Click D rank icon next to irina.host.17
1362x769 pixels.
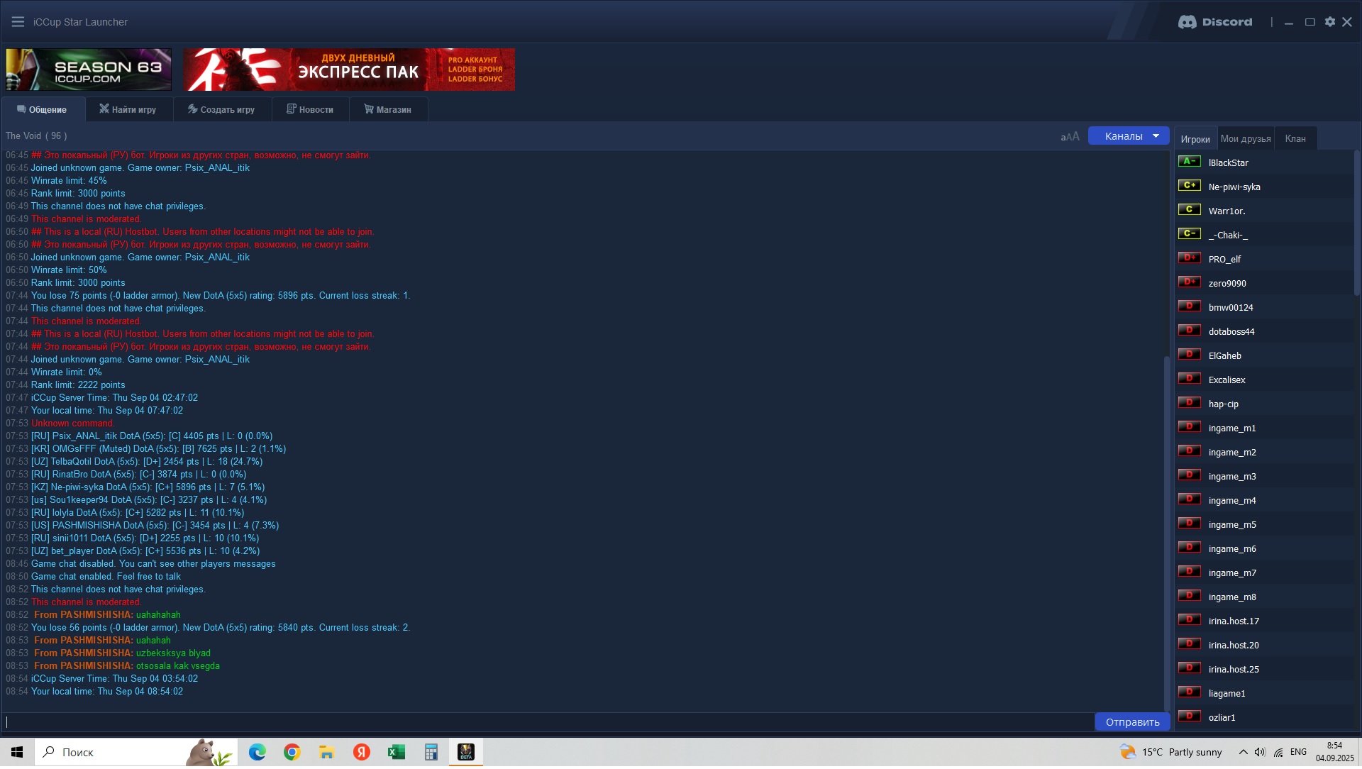tap(1190, 620)
